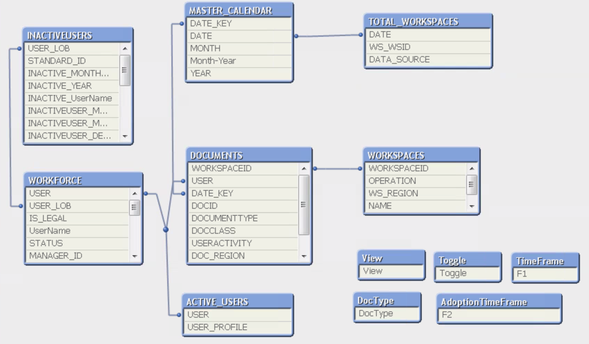Select INACTIVE_UserName field in INACTIVEUSERS
The height and width of the screenshot is (344, 589).
pyautogui.click(x=72, y=98)
